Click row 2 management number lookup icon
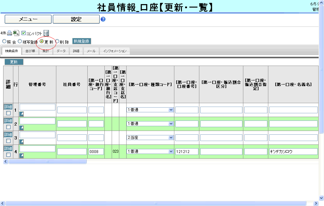Screen dimensions: 324x206 coord(22,128)
